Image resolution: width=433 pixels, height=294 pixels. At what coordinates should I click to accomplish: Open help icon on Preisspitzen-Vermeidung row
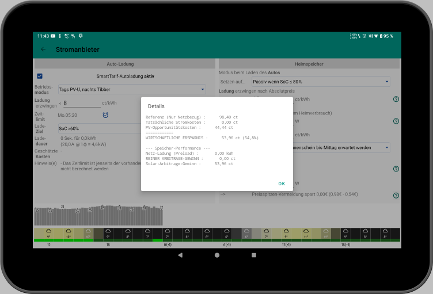pos(396,196)
